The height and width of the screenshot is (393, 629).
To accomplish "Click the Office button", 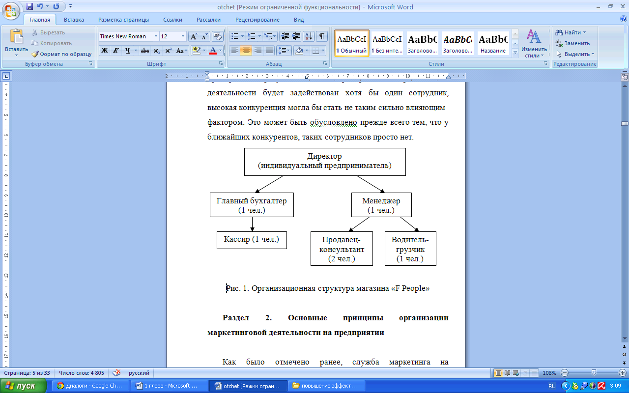I will [x=10, y=10].
